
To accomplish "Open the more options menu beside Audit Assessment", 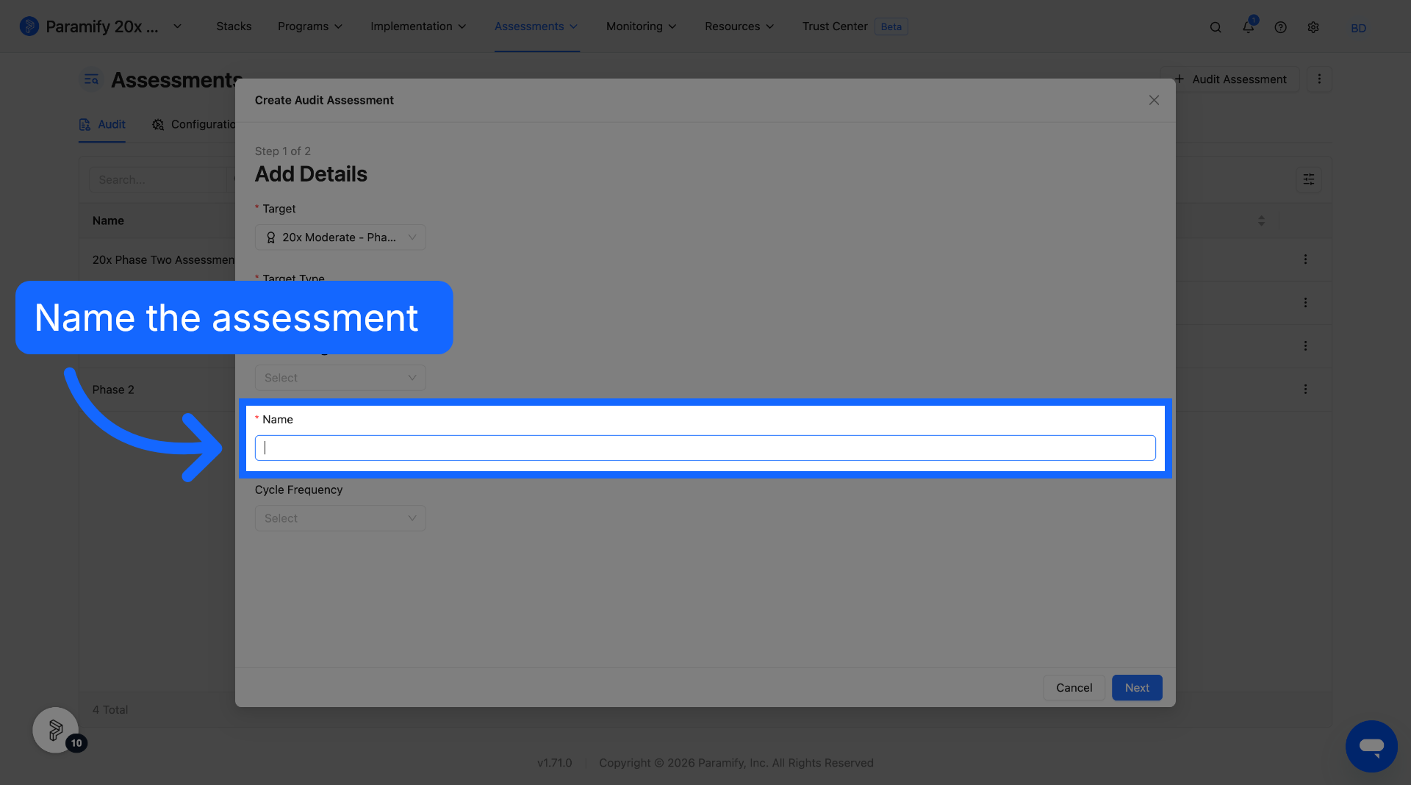I will pyautogui.click(x=1319, y=79).
